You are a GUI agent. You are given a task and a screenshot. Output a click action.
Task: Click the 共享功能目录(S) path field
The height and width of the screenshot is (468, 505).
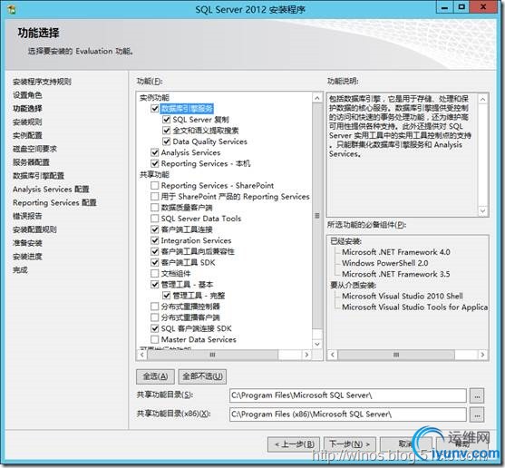[x=348, y=395]
